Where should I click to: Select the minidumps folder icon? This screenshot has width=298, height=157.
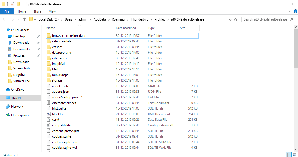coord(49,75)
